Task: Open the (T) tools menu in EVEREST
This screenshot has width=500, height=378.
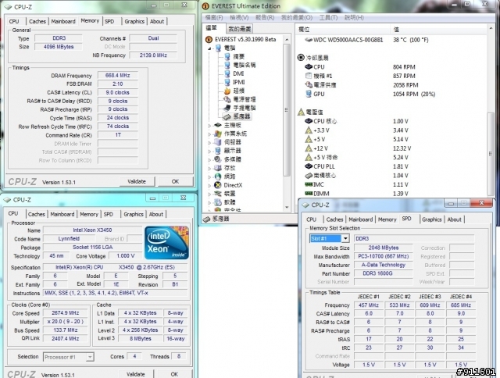Action: pos(328,17)
